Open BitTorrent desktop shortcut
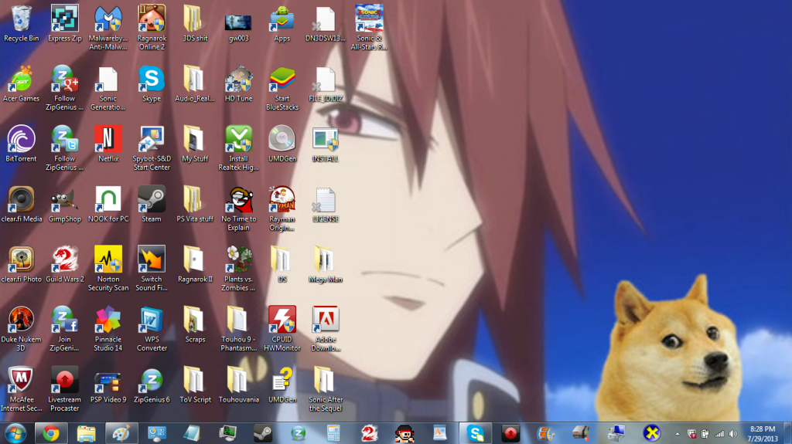This screenshot has height=444, width=792. pos(21,144)
